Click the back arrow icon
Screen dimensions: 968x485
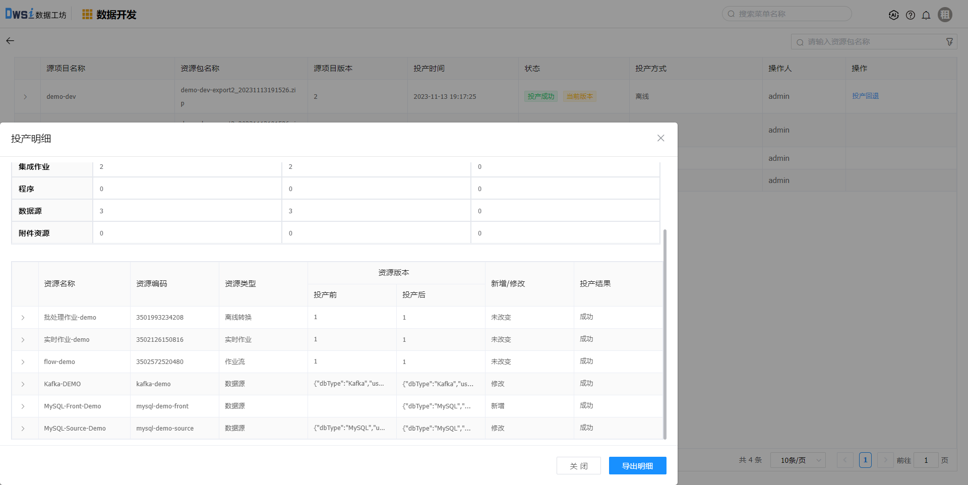pos(10,41)
